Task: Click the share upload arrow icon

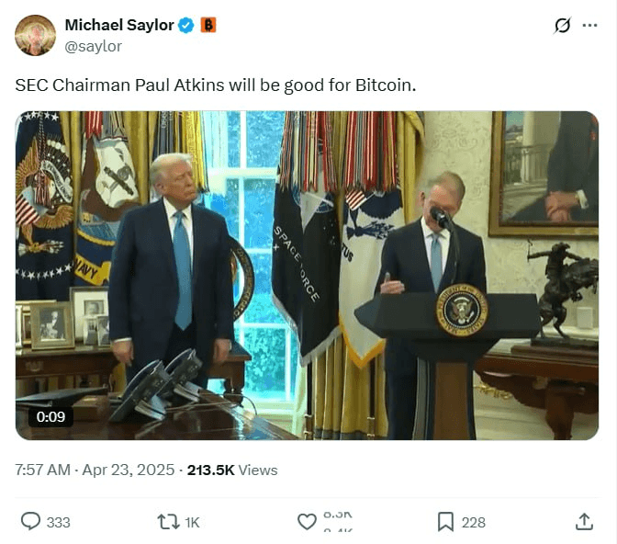Action: click(x=584, y=522)
